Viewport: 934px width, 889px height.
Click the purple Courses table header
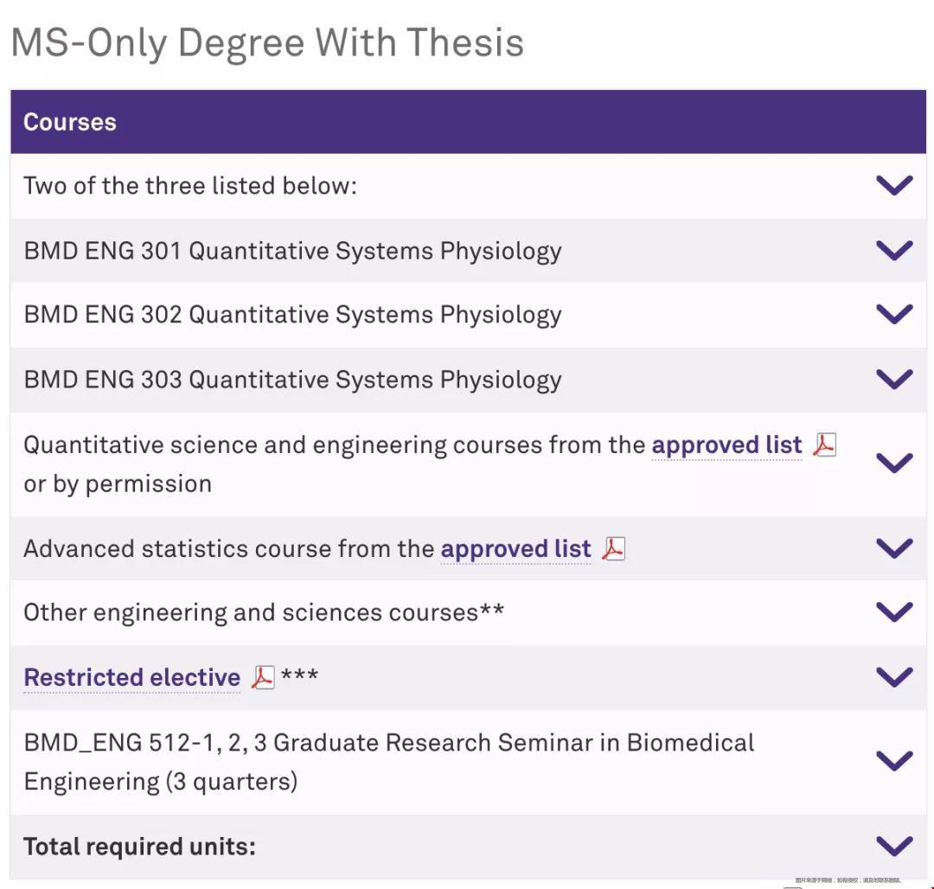[x=468, y=122]
